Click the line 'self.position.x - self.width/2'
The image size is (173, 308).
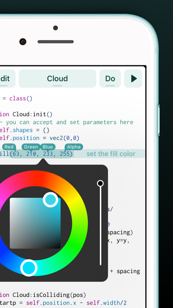coord(76,303)
